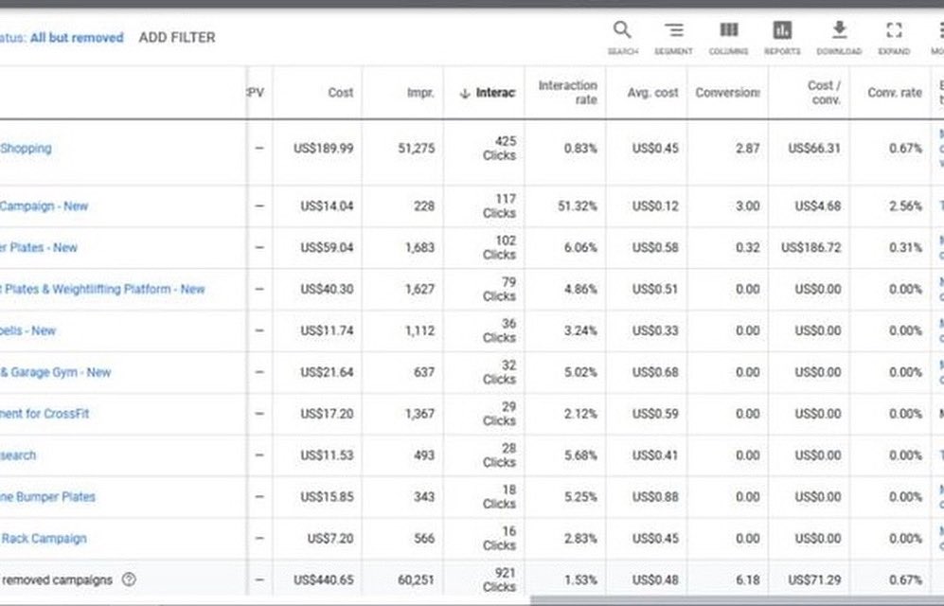Open the Garage Gym - New campaign link
This screenshot has width=944, height=606.
click(x=55, y=372)
